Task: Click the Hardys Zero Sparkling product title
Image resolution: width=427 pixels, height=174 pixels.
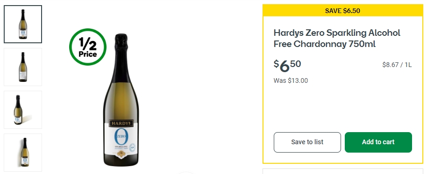Action: (x=337, y=38)
